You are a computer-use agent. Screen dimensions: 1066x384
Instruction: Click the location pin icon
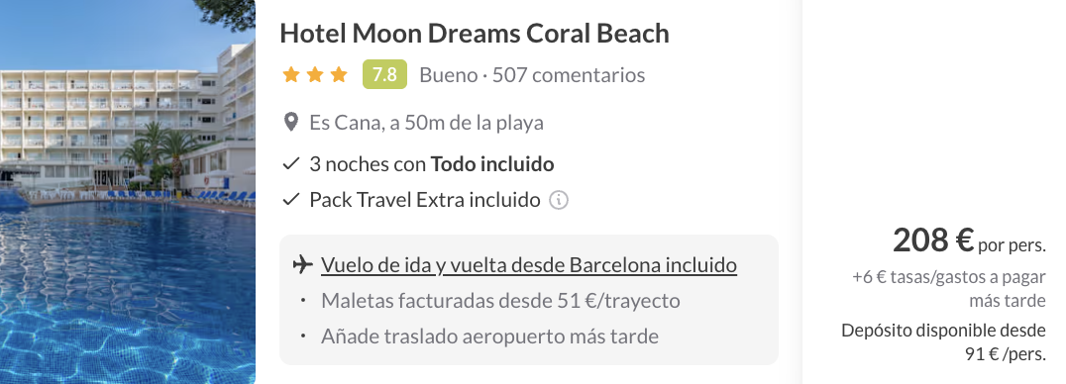pos(290,123)
